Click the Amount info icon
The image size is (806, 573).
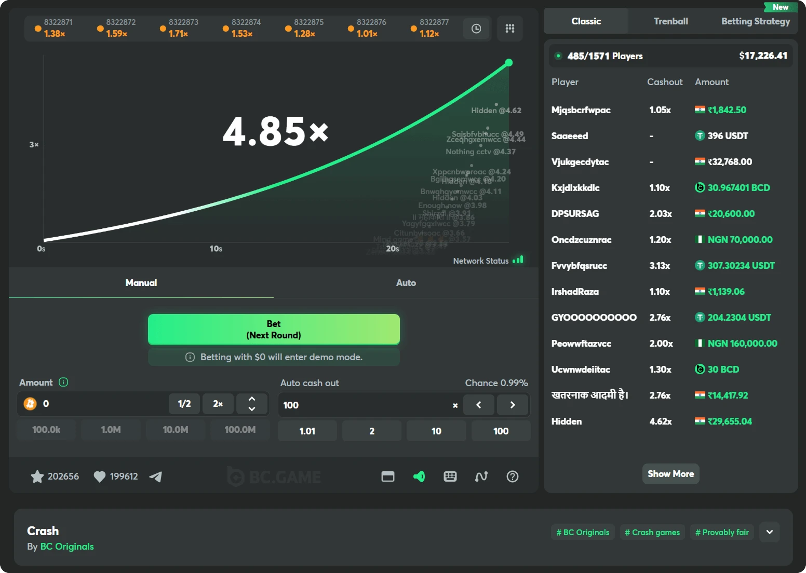63,383
